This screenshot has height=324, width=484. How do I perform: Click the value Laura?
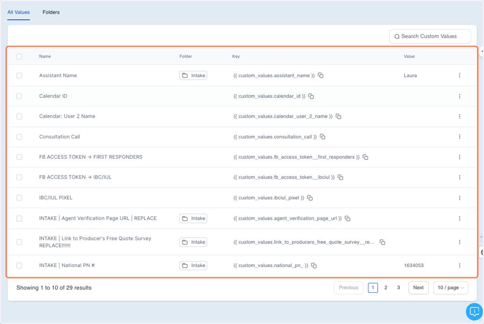click(410, 75)
